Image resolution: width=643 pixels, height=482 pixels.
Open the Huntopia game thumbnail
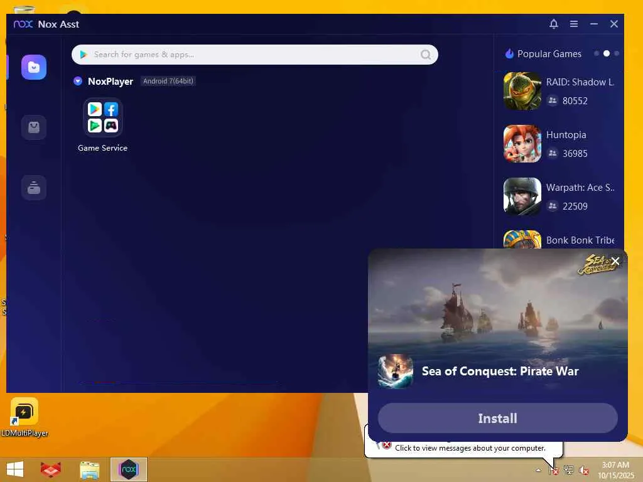(522, 144)
